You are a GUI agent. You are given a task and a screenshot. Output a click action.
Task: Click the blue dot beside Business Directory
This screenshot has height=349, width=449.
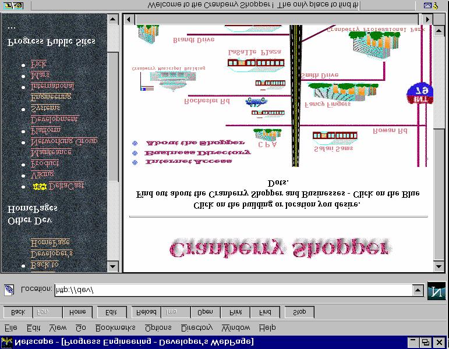pyautogui.click(x=135, y=153)
